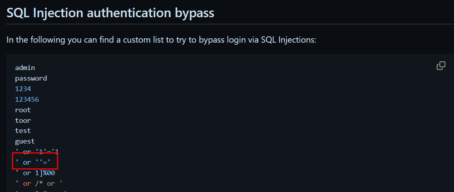Viewport: 454px width, 192px height.
Task: Place cursor on the 'toor' line
Action: tap(23, 120)
